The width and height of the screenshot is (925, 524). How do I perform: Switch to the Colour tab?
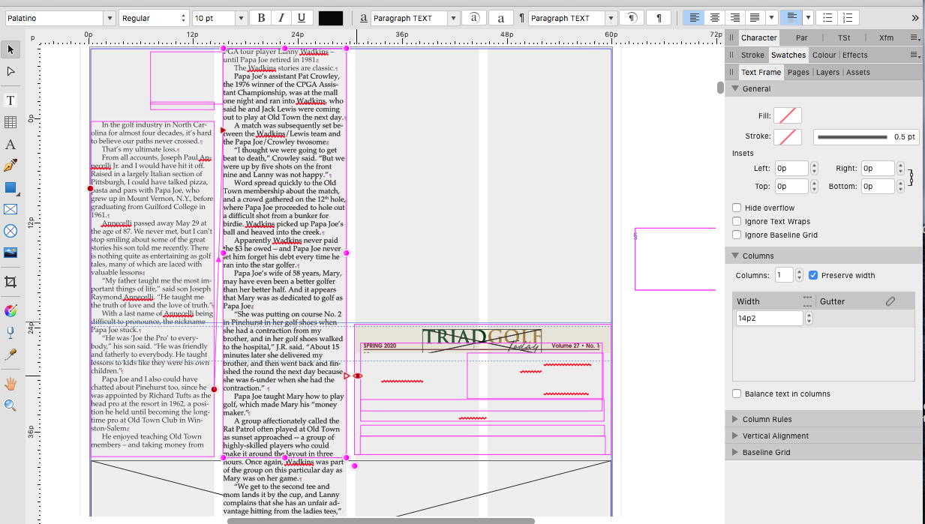824,55
